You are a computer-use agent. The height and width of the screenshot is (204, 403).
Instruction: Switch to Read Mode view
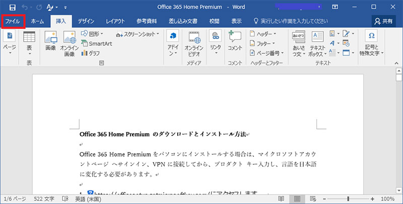tap(282, 199)
